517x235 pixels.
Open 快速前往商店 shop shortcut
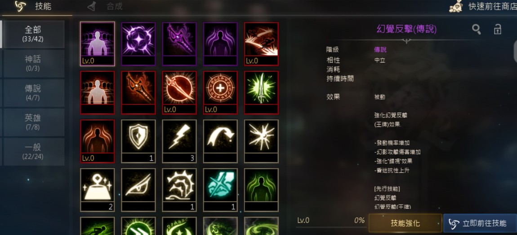482,7
